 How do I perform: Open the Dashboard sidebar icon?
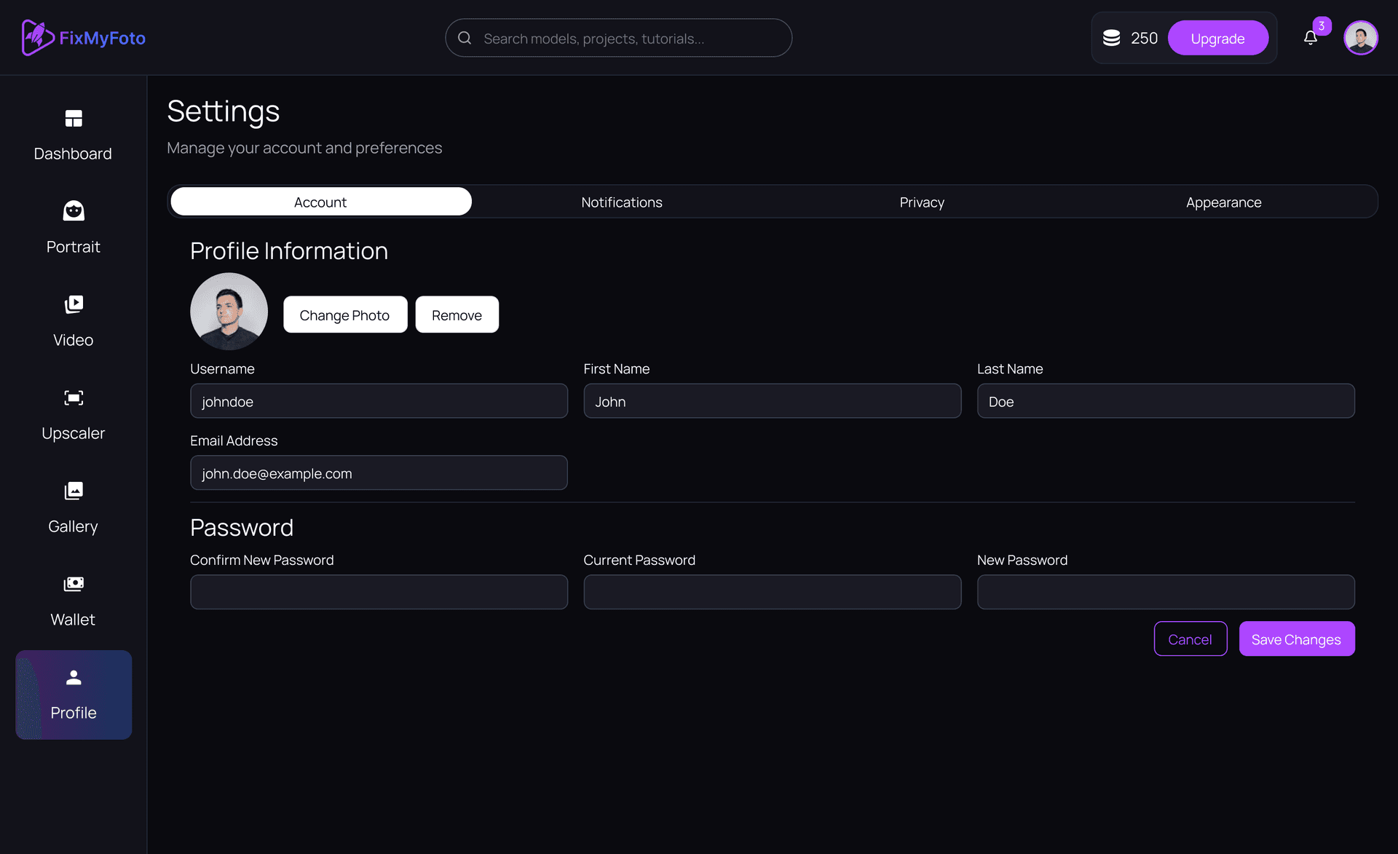[74, 119]
